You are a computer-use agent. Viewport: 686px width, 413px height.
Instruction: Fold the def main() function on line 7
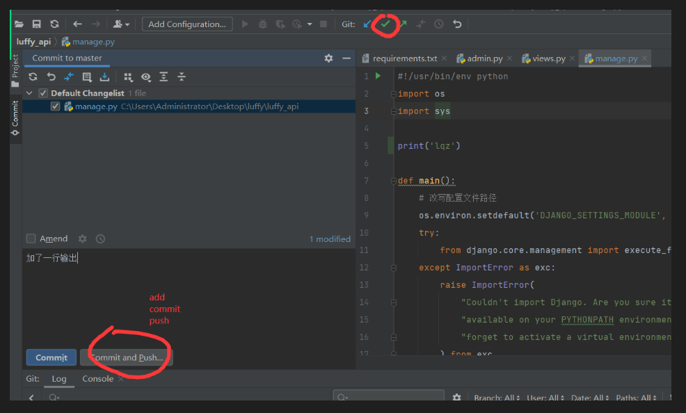click(393, 181)
